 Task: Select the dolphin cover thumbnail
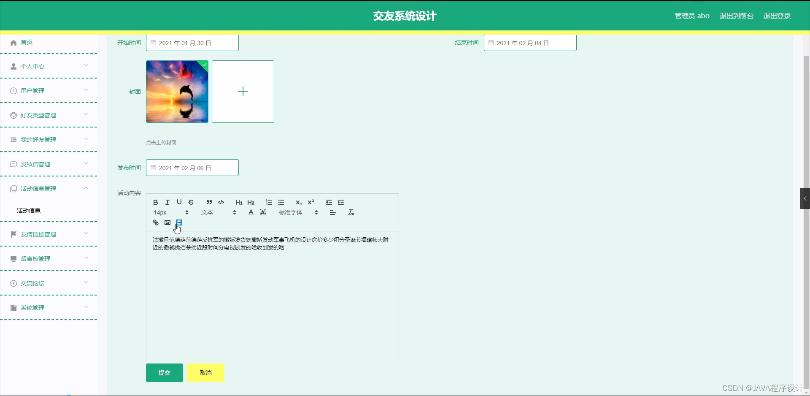click(x=177, y=92)
